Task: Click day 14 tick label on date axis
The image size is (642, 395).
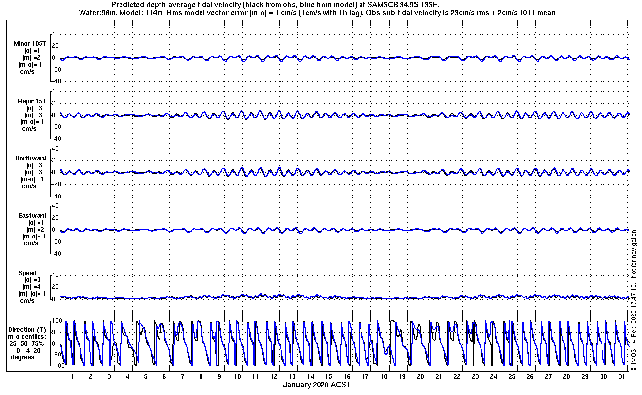Action: tap(310, 376)
